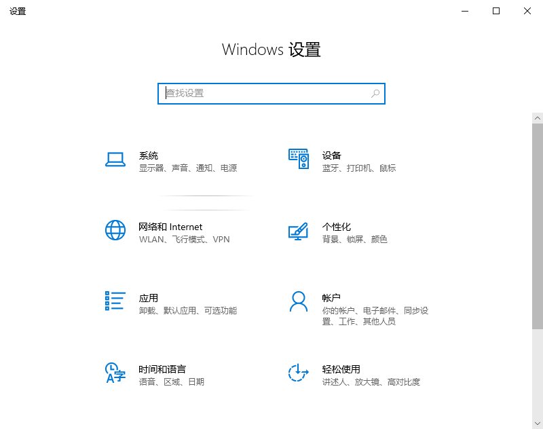
Task: Click the text 讲述人、放大镜、高对比度
Action: [371, 382]
